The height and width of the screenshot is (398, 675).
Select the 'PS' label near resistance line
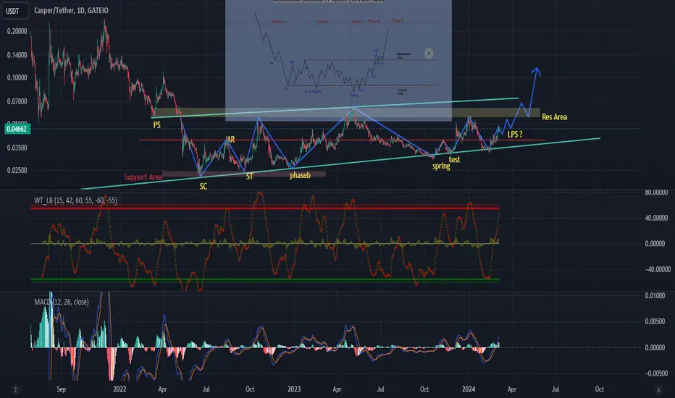(156, 124)
